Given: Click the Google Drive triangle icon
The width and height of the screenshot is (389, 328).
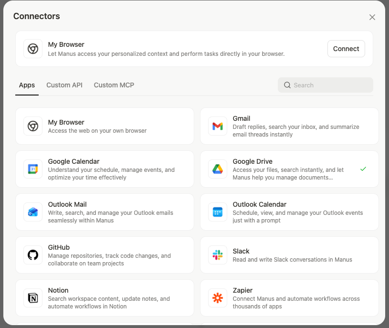Looking at the screenshot, I should [218, 169].
